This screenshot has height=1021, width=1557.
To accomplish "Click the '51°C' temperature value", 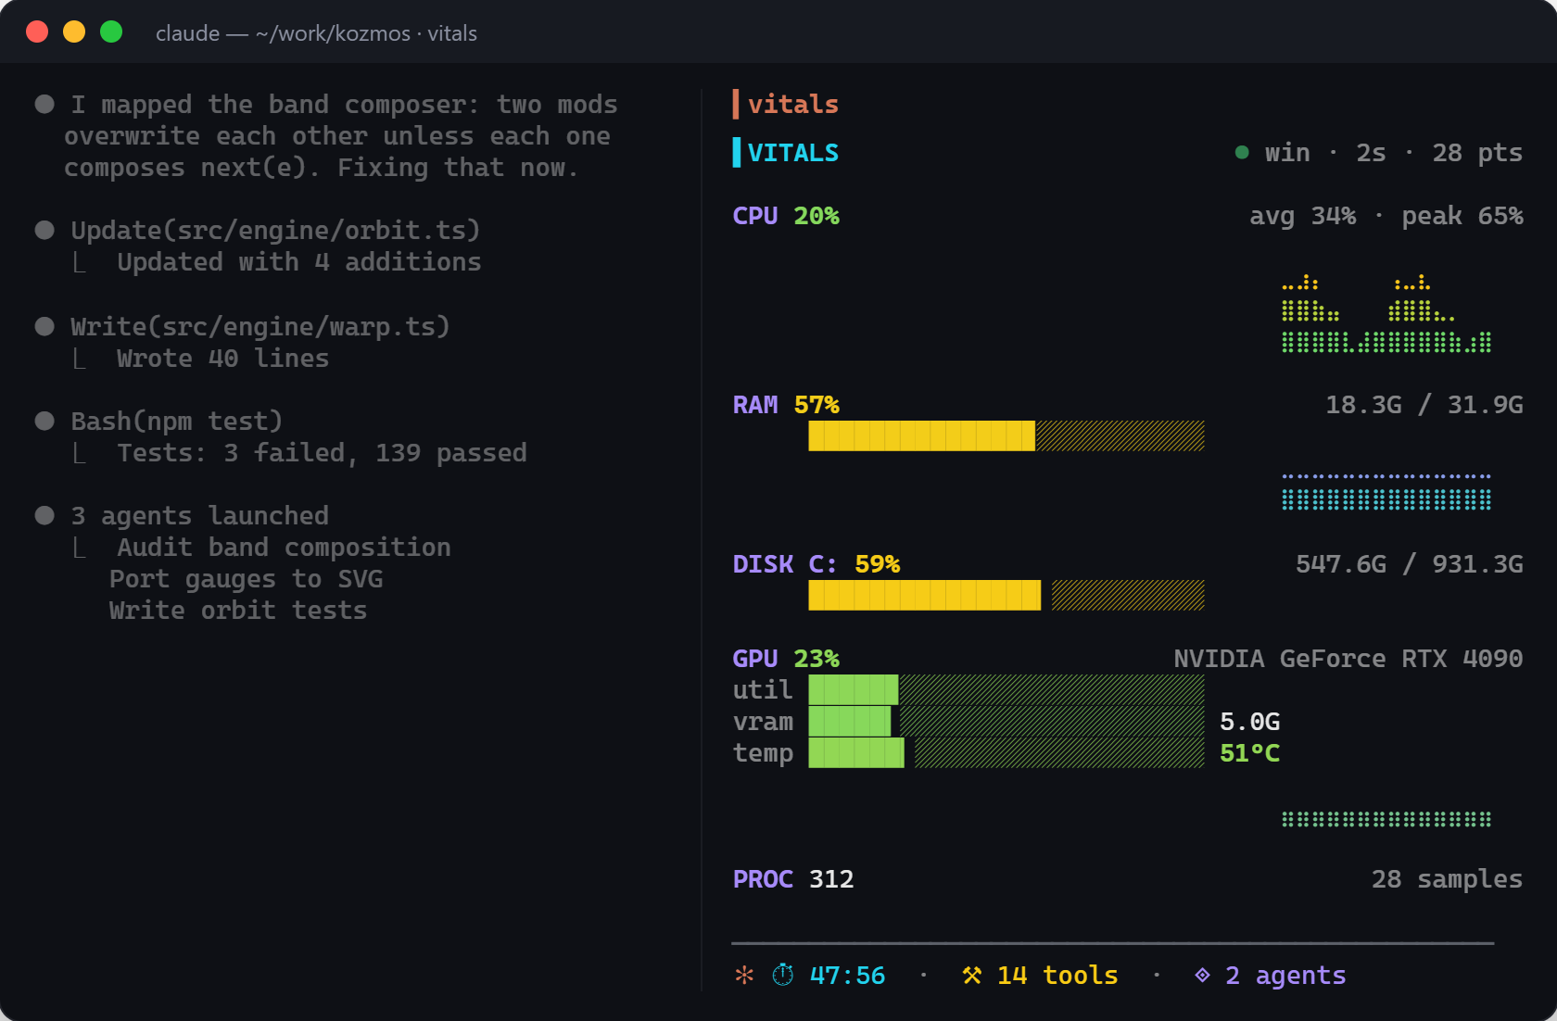I will (1250, 752).
